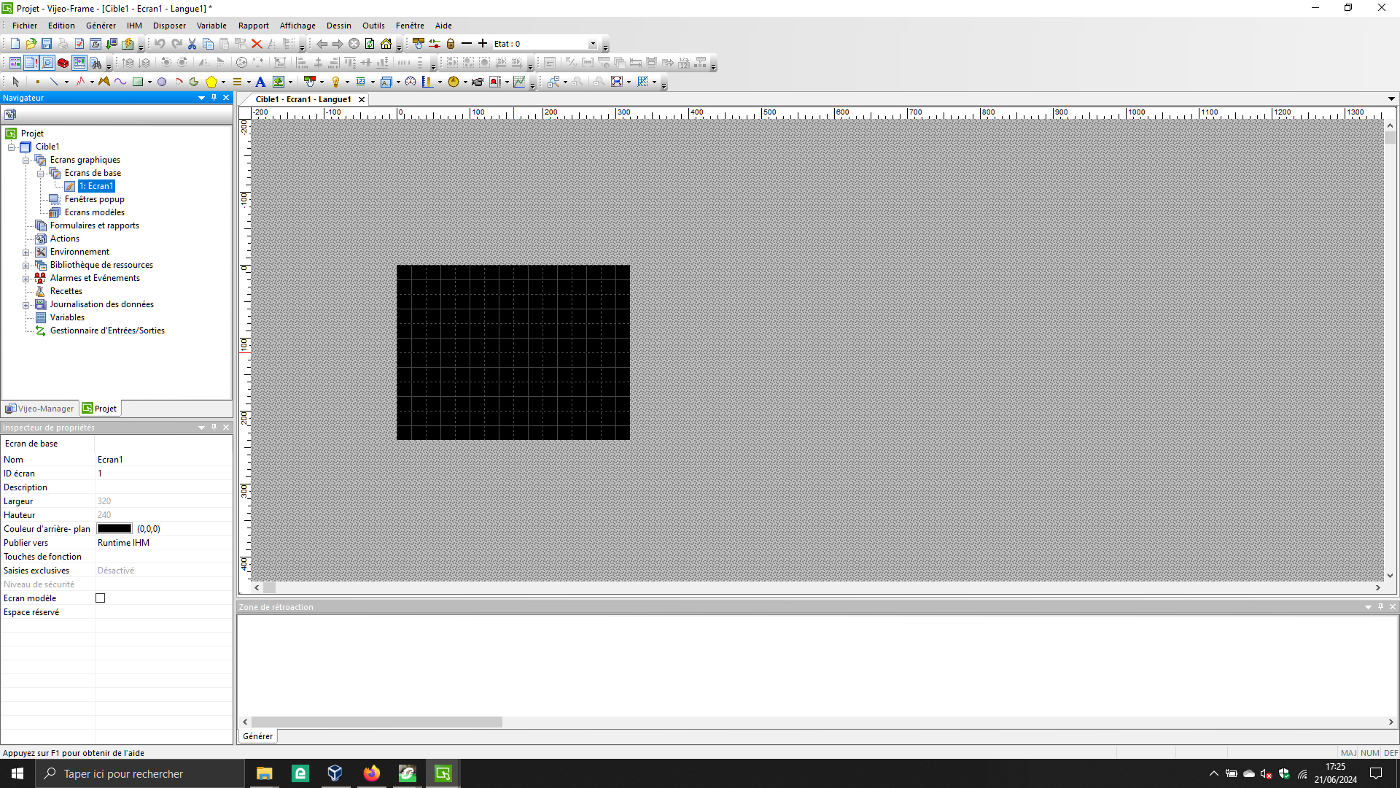The image size is (1400, 788).
Task: Switch to the Vijeo-Manager tab
Action: point(40,409)
